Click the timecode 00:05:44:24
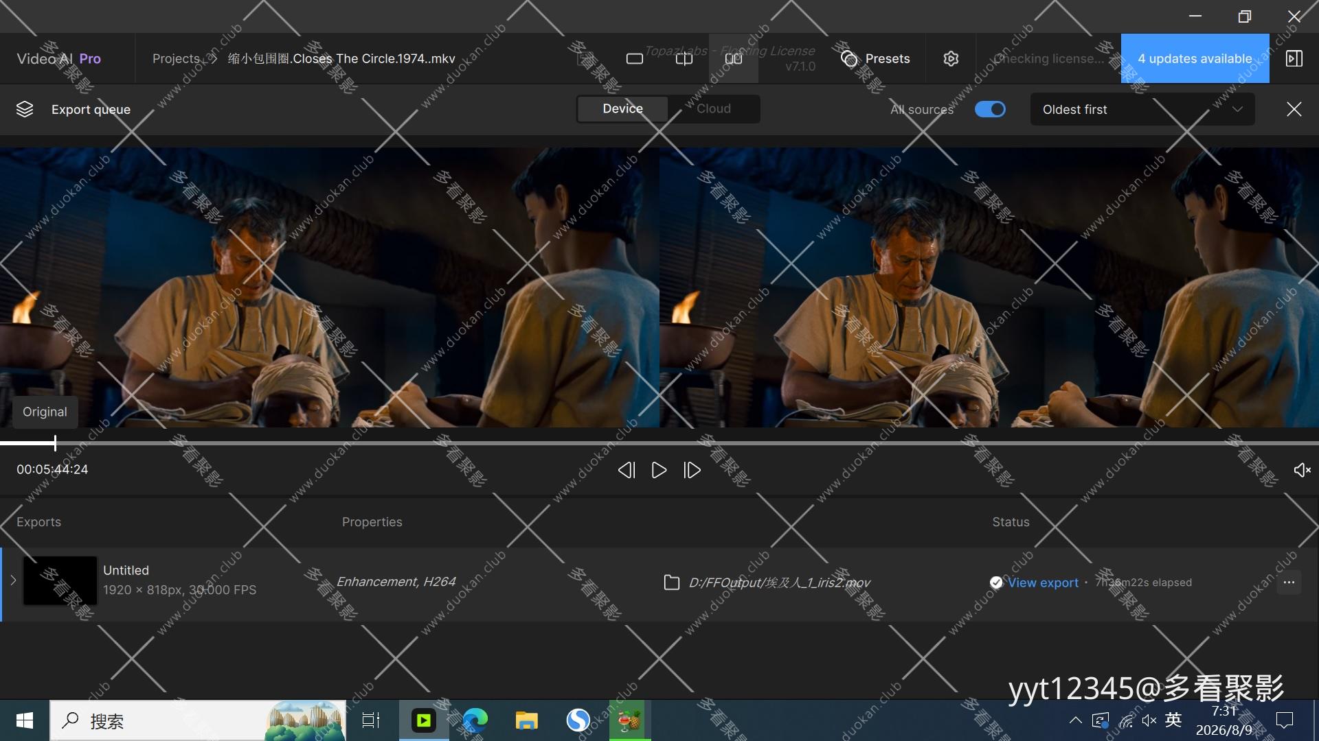Screen dimensions: 1319x741 [52, 470]
